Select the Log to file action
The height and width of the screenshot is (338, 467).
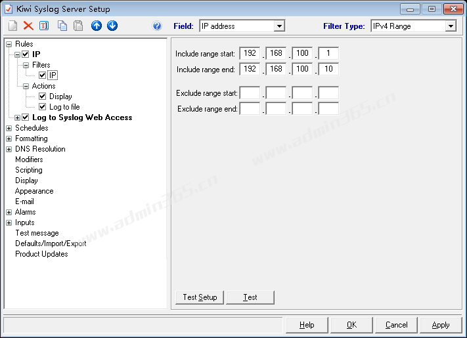click(64, 106)
